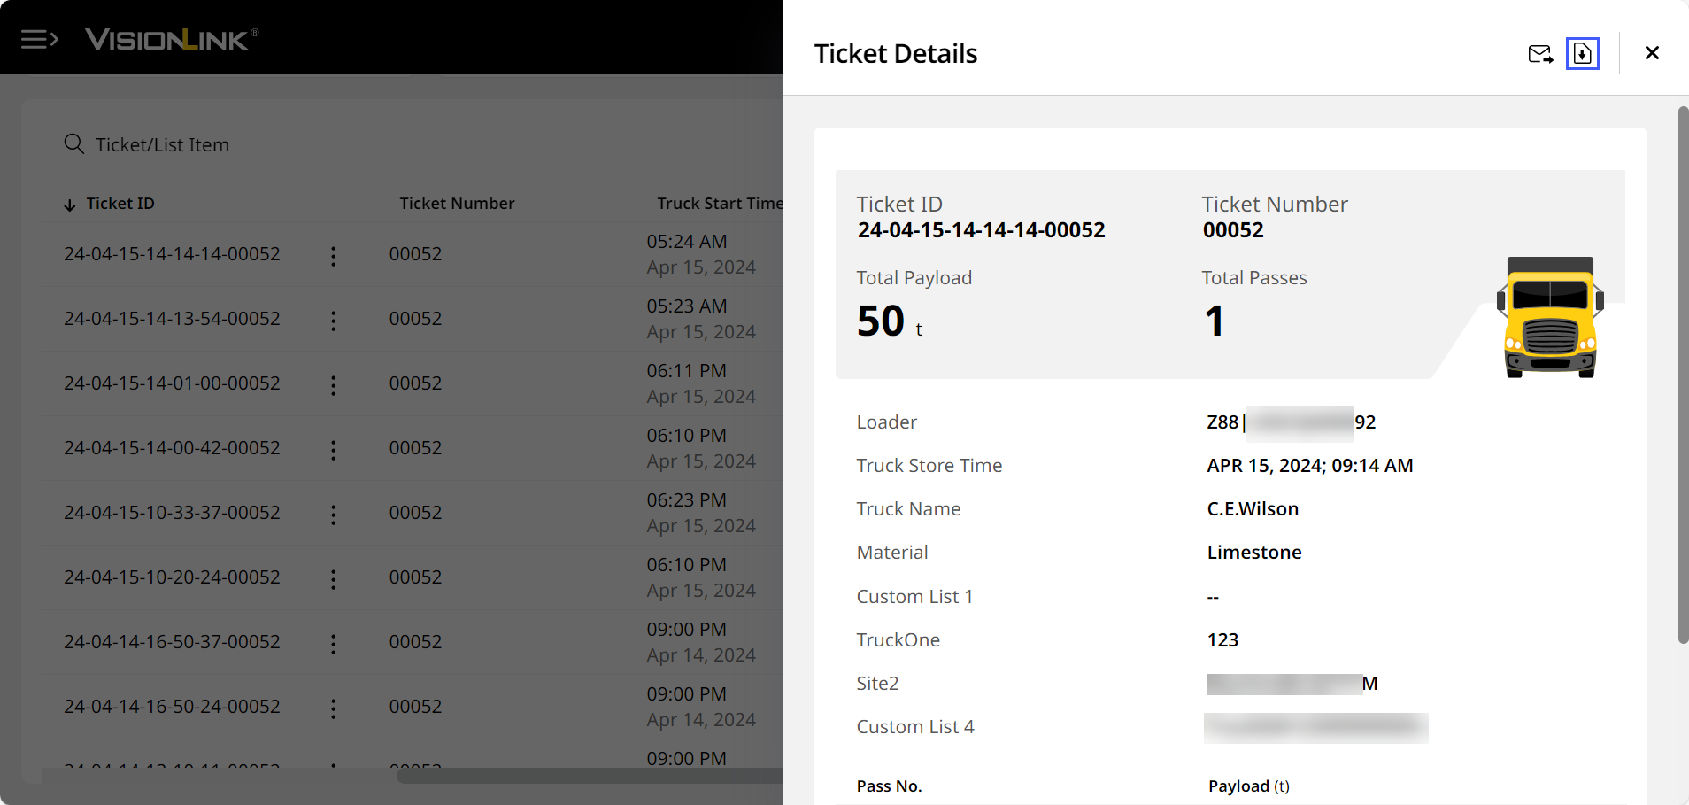Open kebab menu for ticket 24-04-15-10-33-37-00052

(x=333, y=515)
